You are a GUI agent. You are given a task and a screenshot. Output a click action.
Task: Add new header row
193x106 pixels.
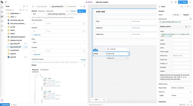[37, 35]
